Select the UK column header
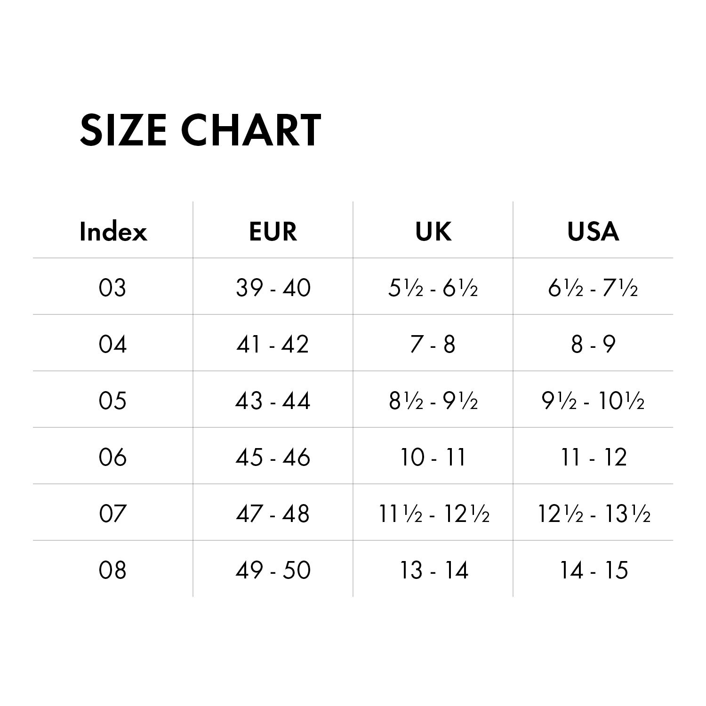The height and width of the screenshot is (706, 706). tap(433, 232)
